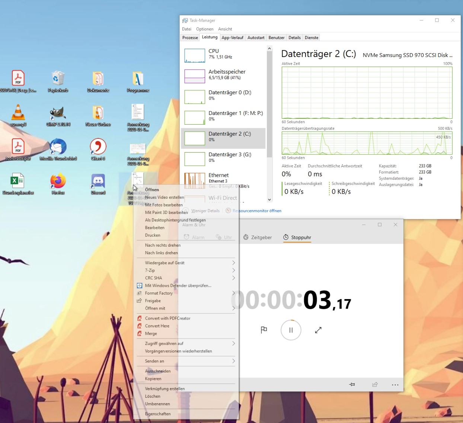Select the Dokumente folder on desktop
The image size is (463, 423).
[98, 81]
